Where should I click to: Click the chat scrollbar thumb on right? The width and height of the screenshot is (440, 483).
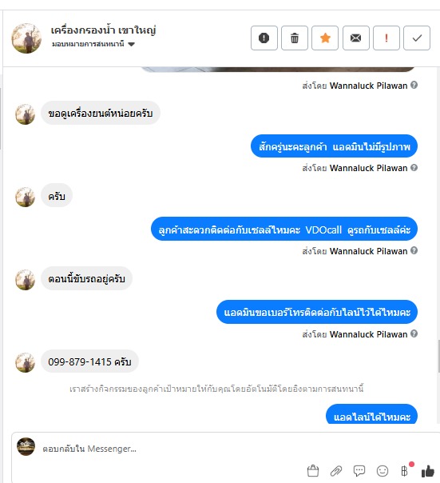pos(438,357)
